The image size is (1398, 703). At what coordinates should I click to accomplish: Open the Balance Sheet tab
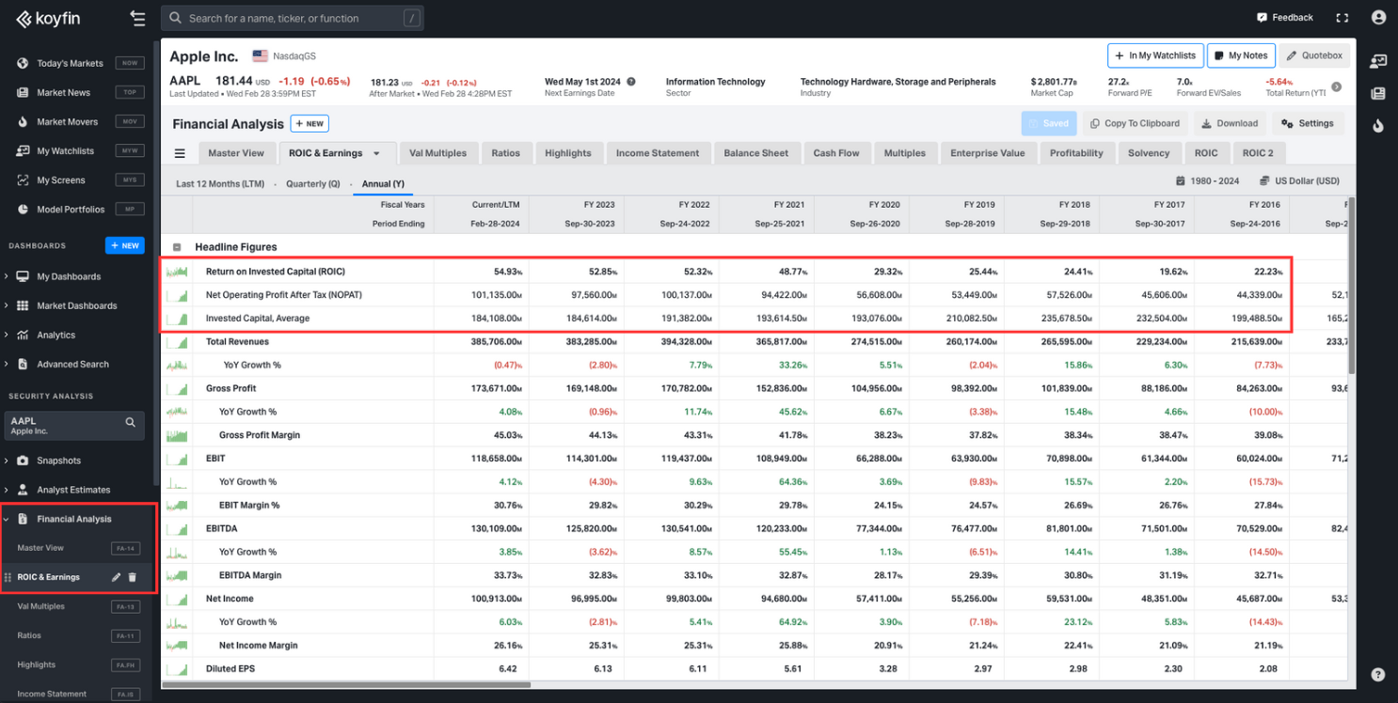click(x=757, y=152)
